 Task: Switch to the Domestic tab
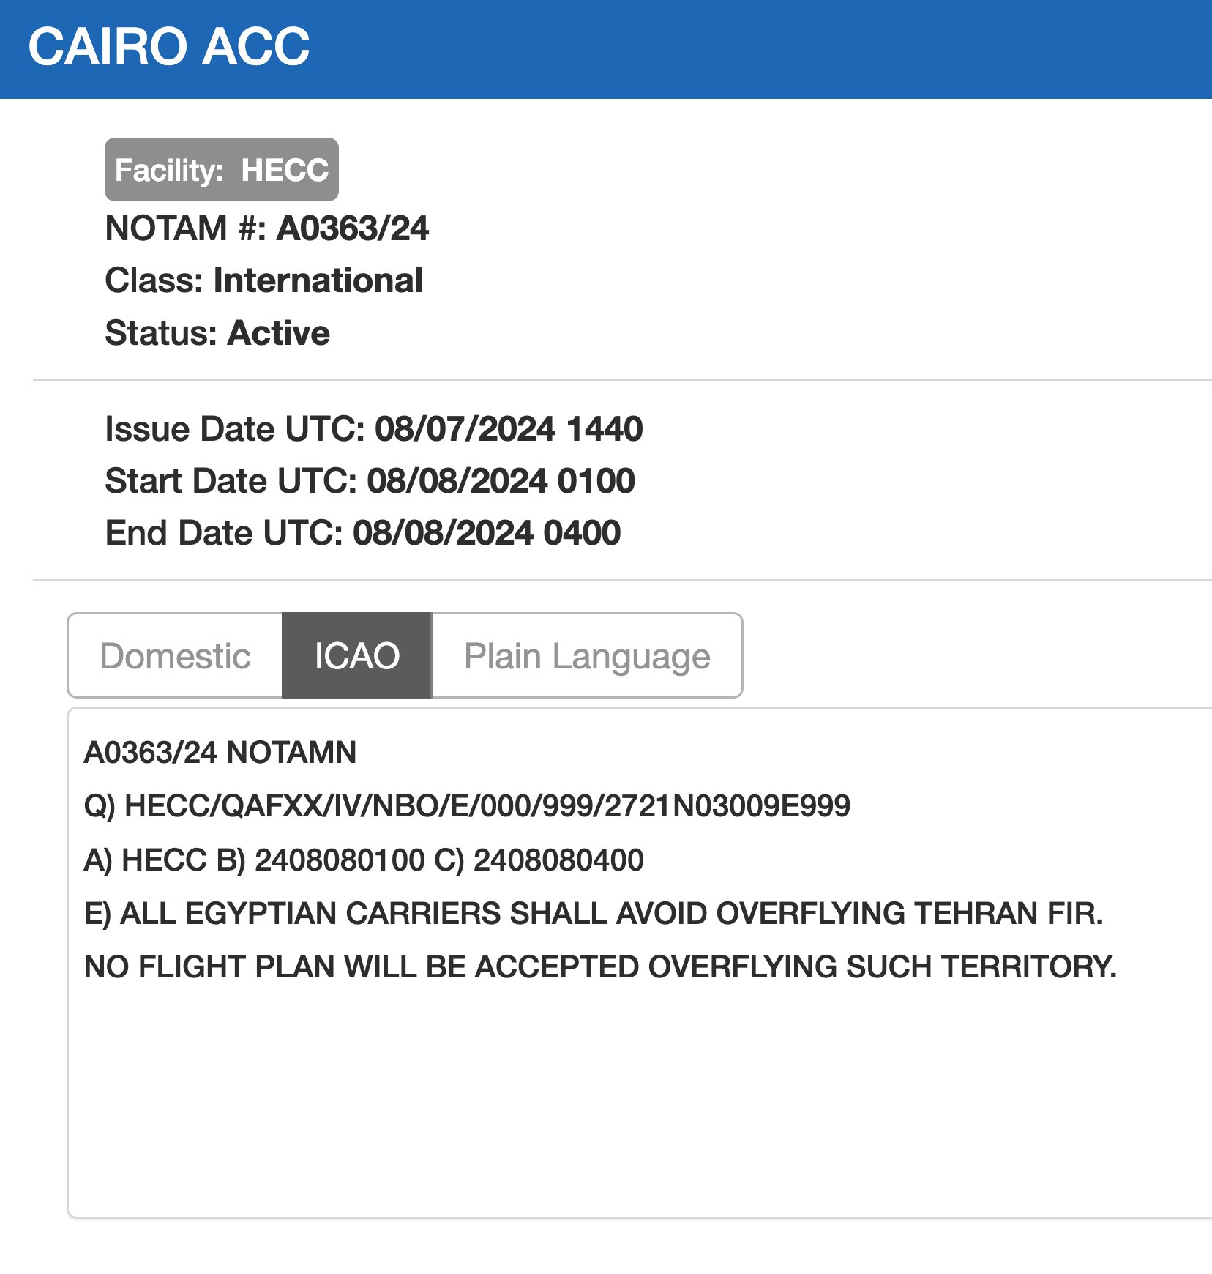pyautogui.click(x=175, y=656)
